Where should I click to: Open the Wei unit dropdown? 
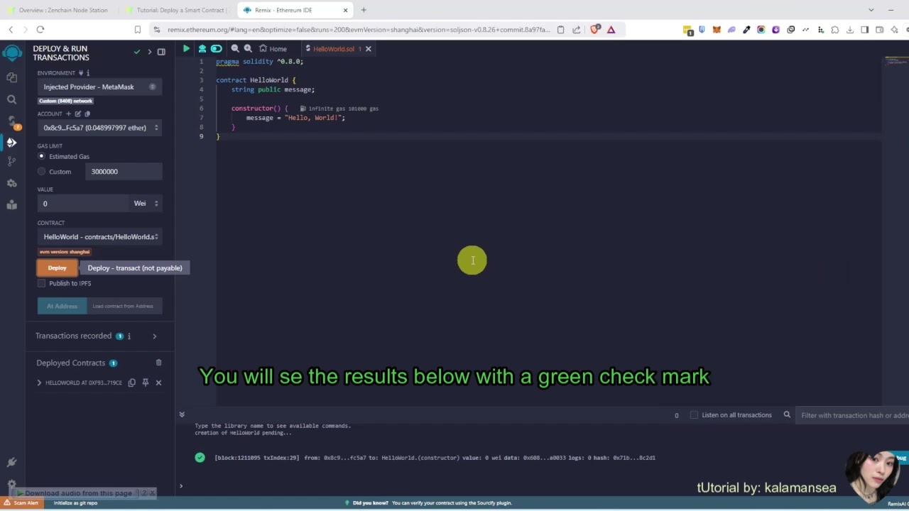click(146, 204)
